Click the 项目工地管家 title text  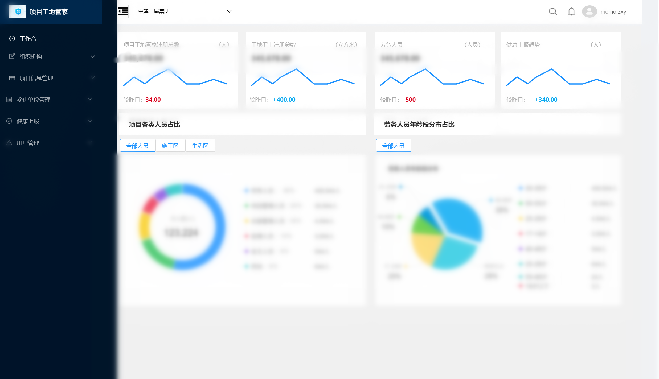pyautogui.click(x=49, y=12)
